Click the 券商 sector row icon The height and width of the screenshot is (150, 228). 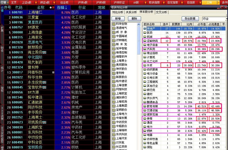point(145,118)
